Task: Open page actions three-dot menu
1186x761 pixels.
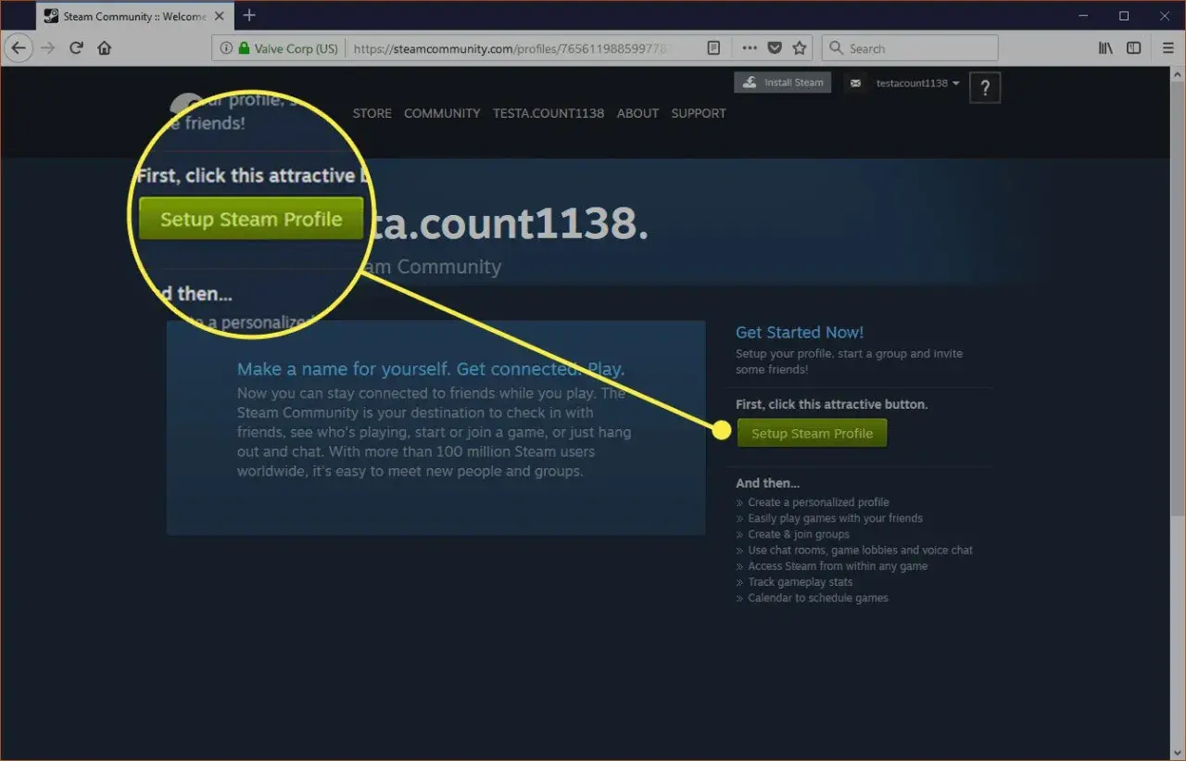Action: [750, 48]
